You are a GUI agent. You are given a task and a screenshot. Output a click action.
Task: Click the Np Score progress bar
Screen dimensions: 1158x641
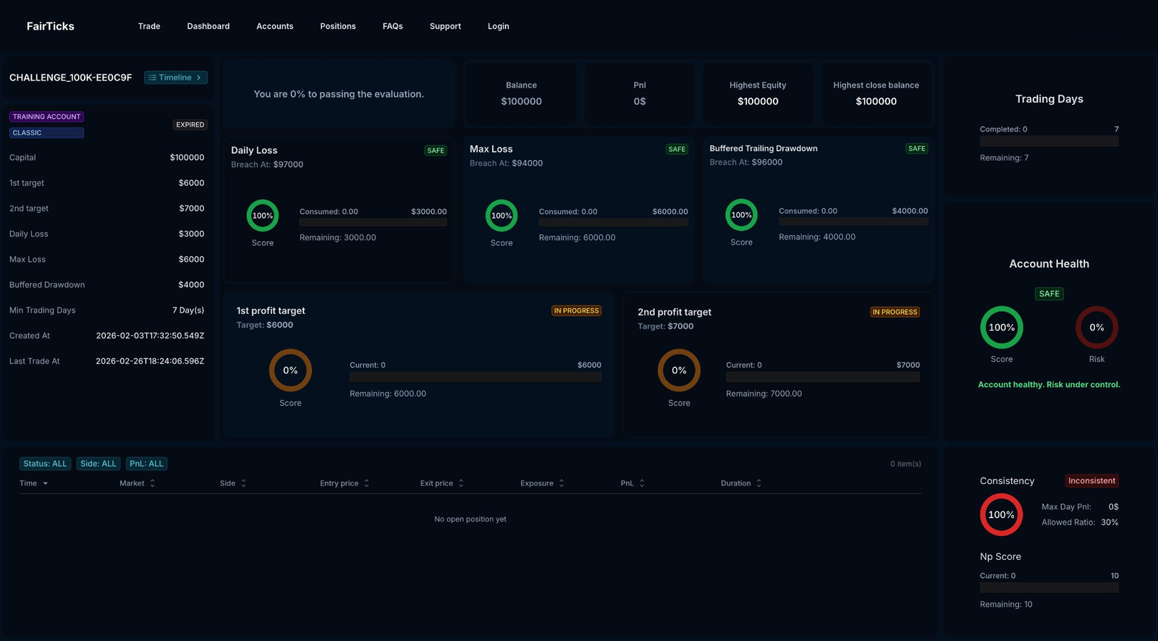[x=1049, y=588]
